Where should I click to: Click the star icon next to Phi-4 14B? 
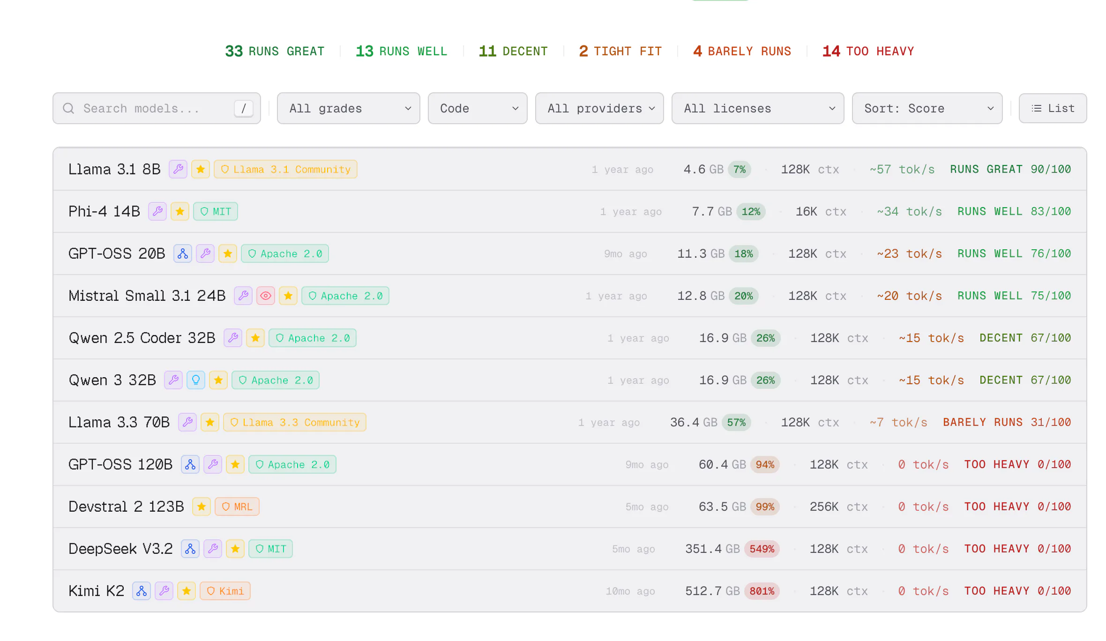[x=180, y=211]
